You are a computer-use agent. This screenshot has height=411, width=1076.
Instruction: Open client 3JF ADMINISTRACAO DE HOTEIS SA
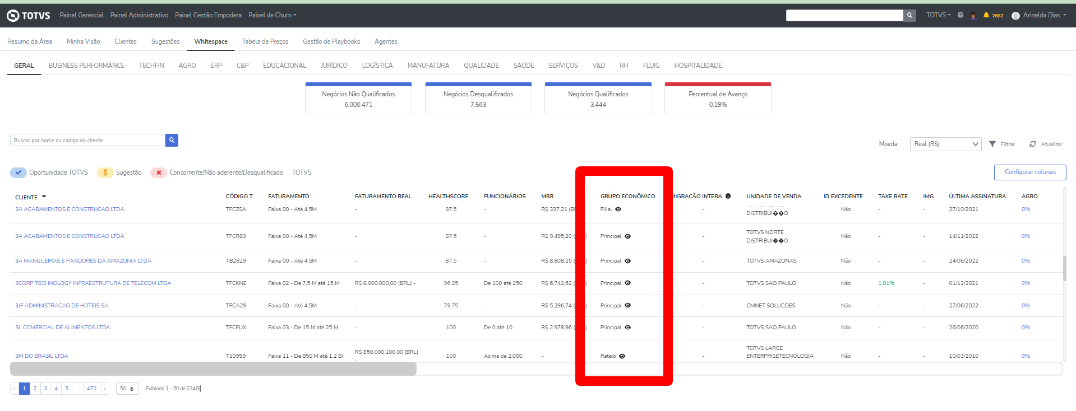[x=62, y=306]
